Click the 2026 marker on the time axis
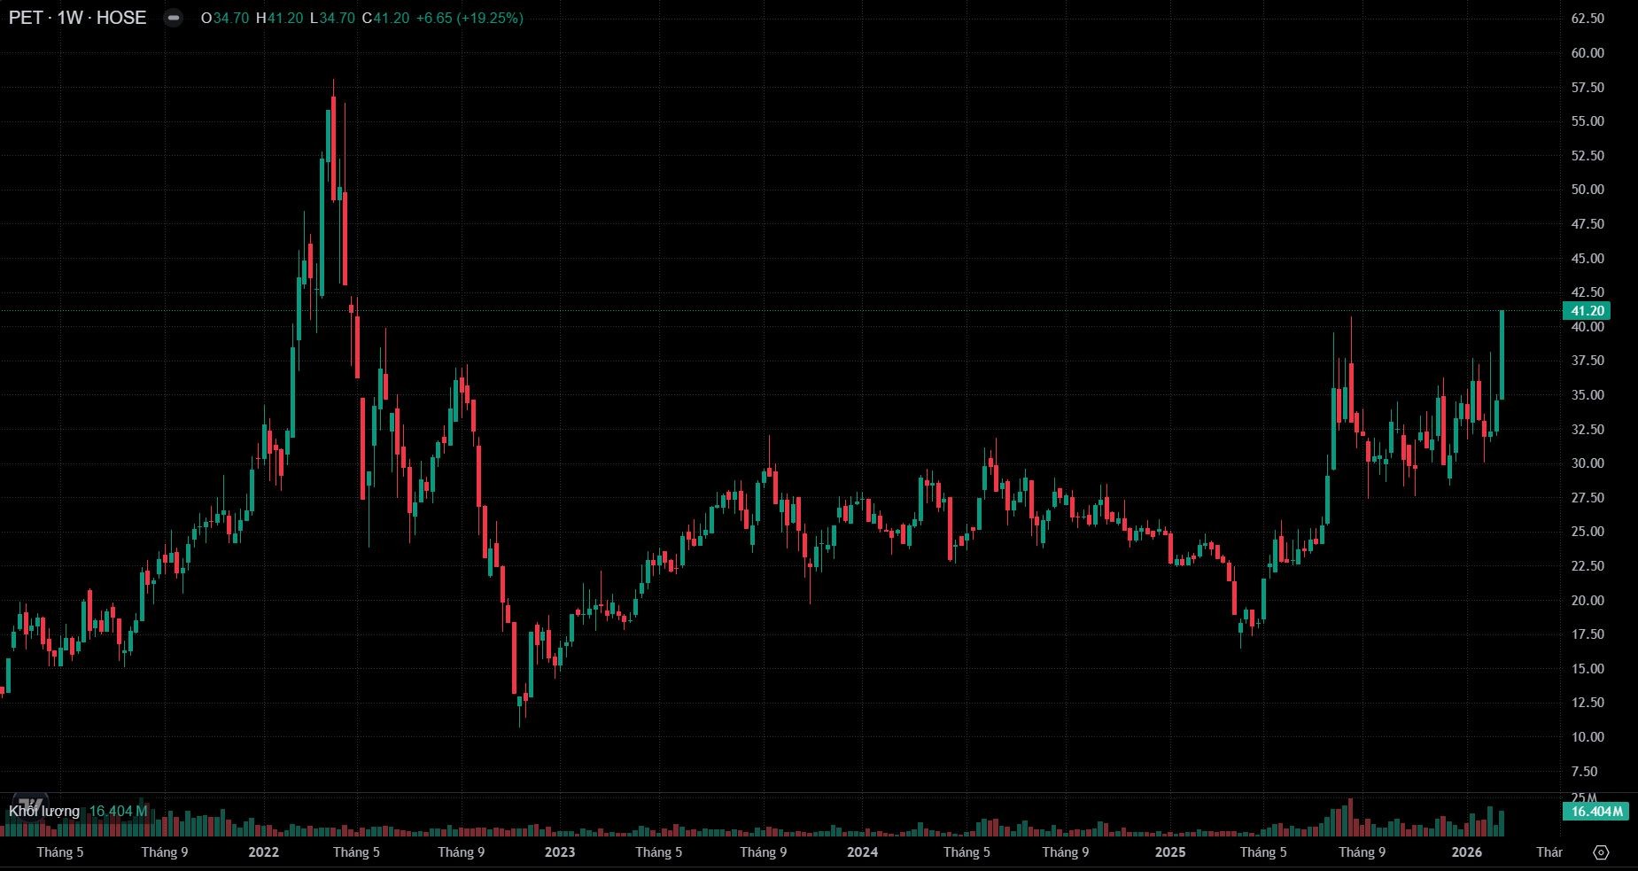The width and height of the screenshot is (1638, 871). tap(1466, 852)
